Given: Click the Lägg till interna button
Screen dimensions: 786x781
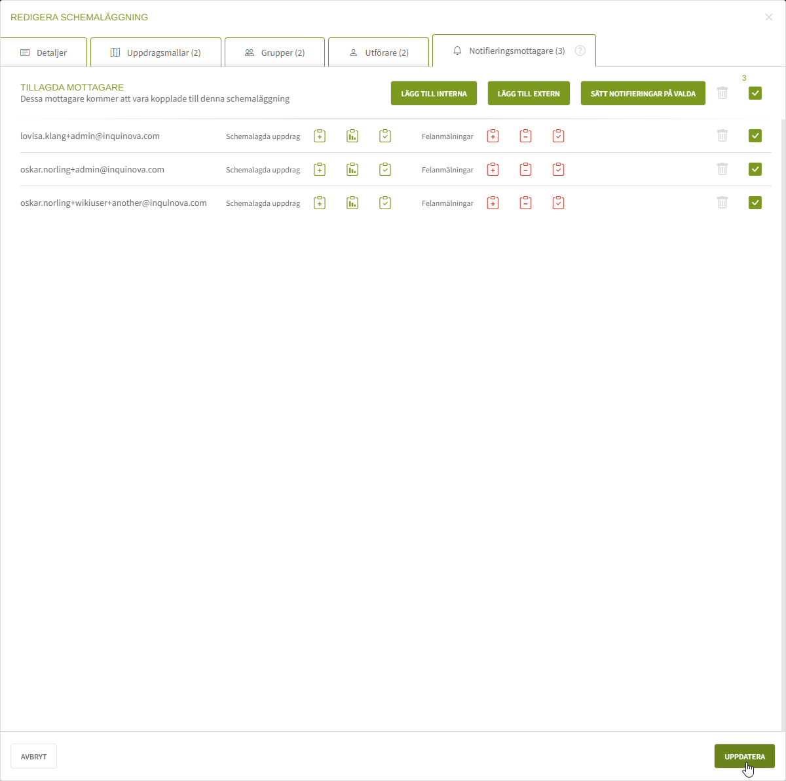Looking at the screenshot, I should [x=434, y=93].
